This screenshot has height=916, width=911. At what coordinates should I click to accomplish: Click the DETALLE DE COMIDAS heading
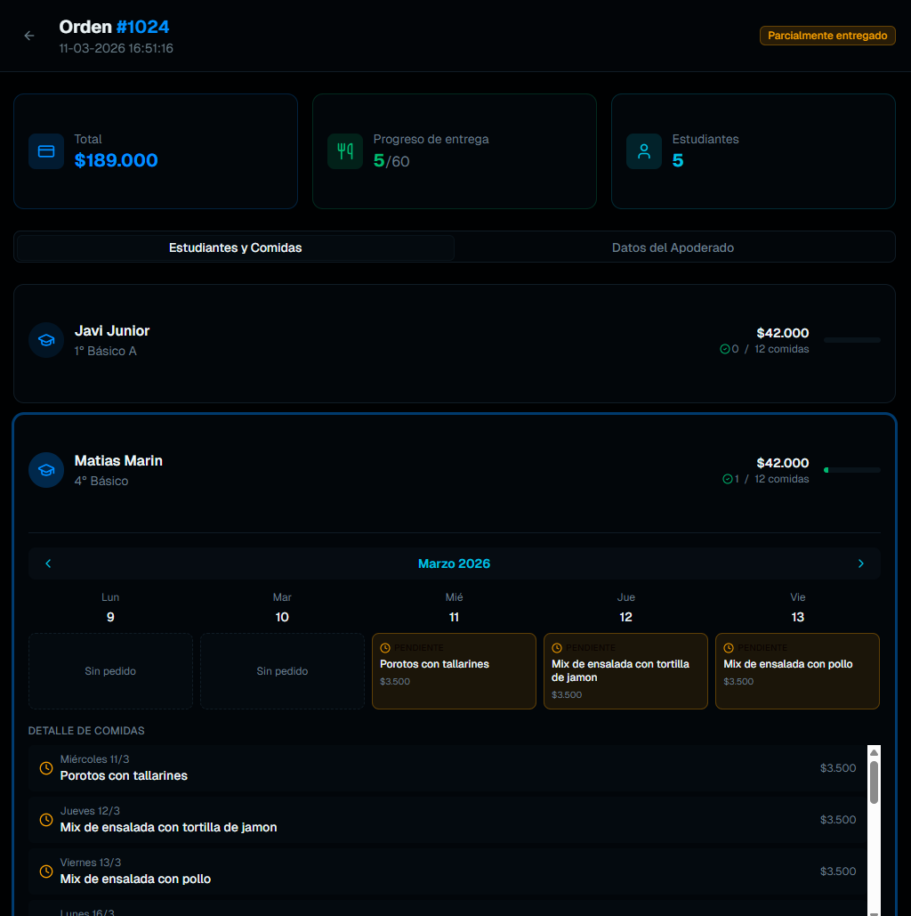86,731
